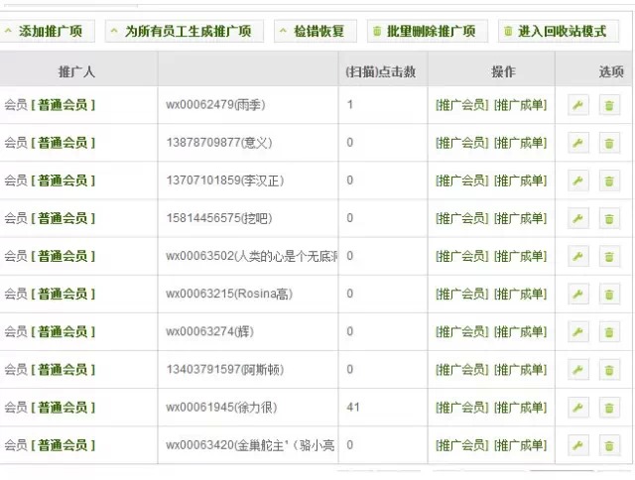This screenshot has width=635, height=480.
Task: Click 批量删除推广项 button
Action: [428, 32]
